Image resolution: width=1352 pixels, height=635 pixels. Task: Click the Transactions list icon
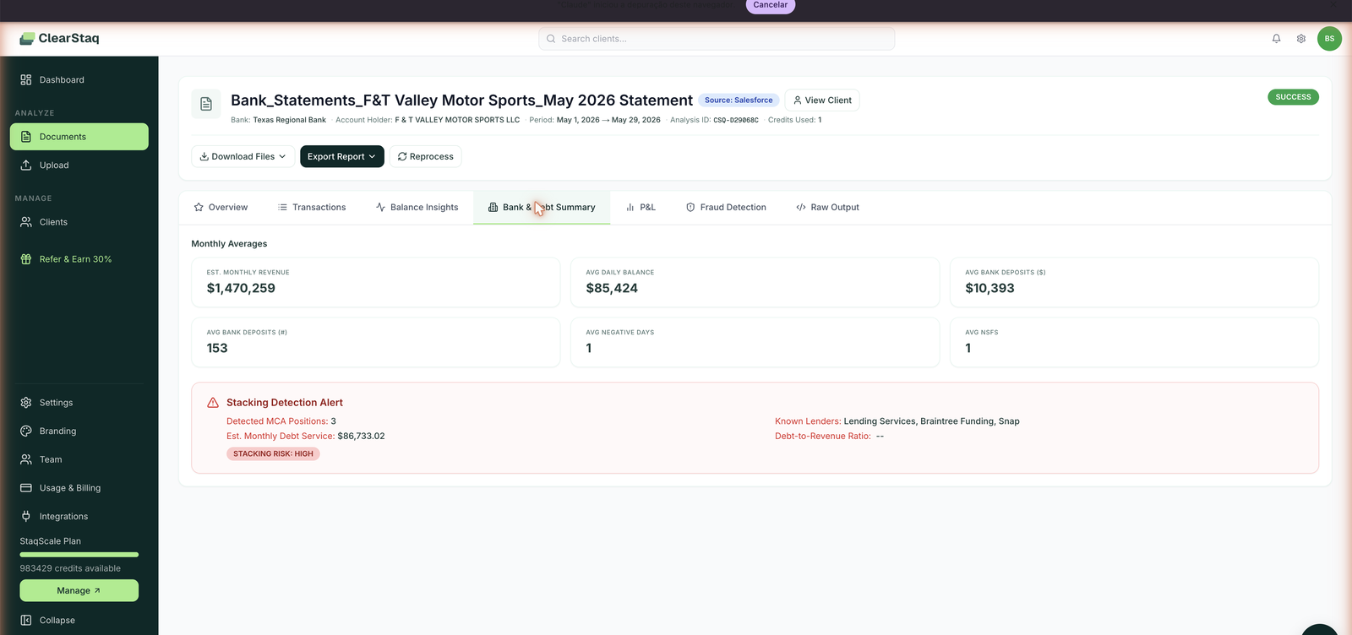[x=282, y=207]
